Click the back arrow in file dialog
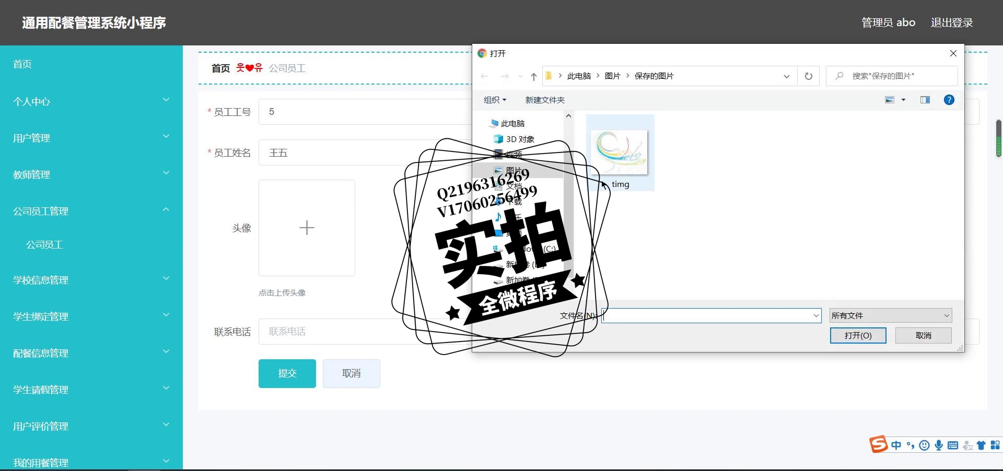This screenshot has height=471, width=1003. point(485,76)
